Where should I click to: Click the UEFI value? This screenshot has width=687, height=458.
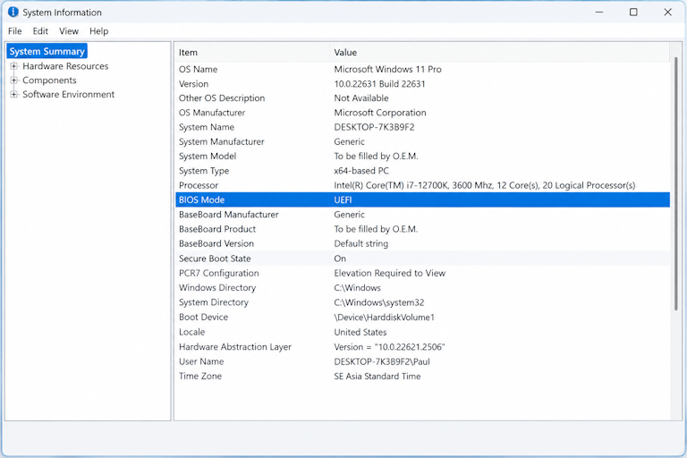tap(343, 199)
